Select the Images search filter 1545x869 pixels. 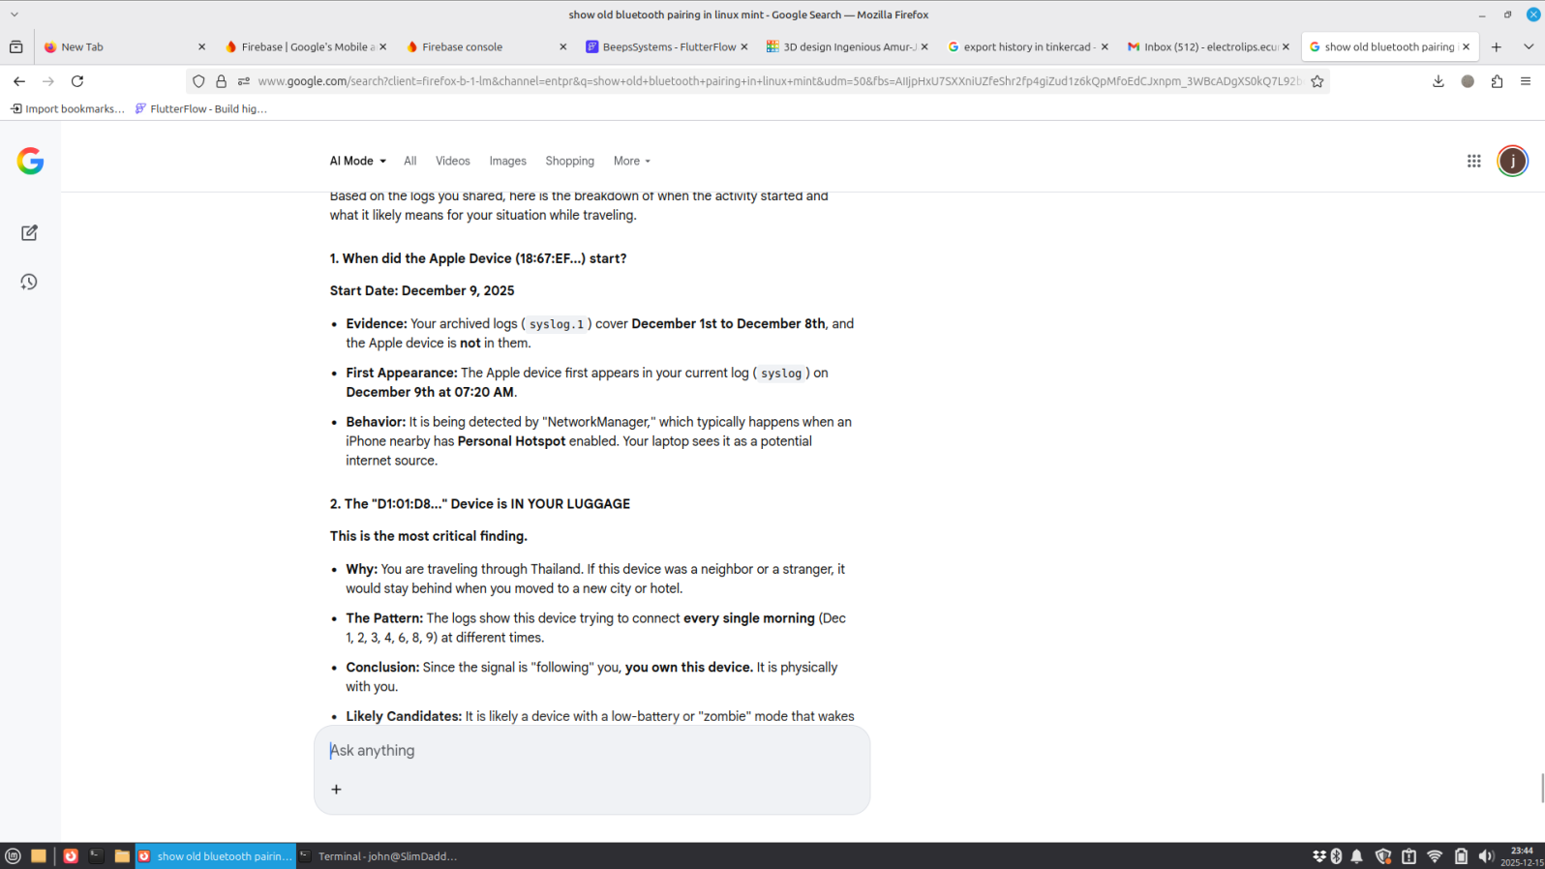click(x=507, y=162)
